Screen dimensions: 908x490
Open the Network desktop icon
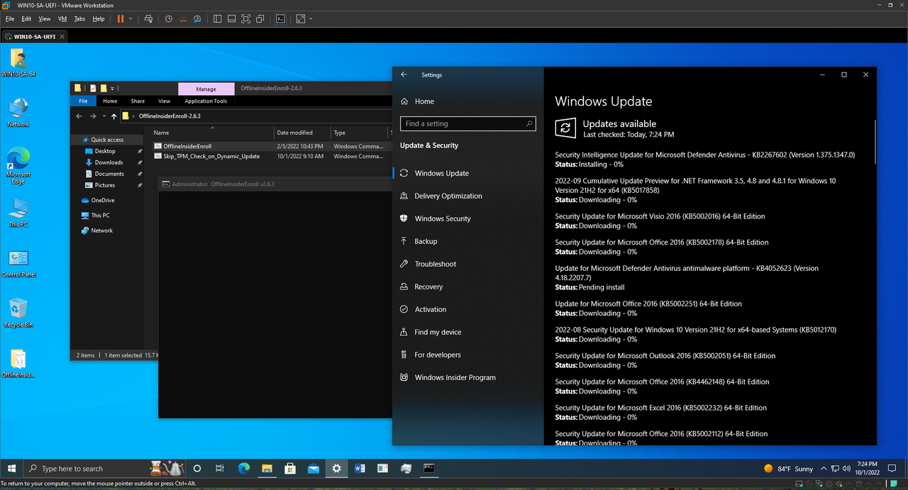(18, 113)
